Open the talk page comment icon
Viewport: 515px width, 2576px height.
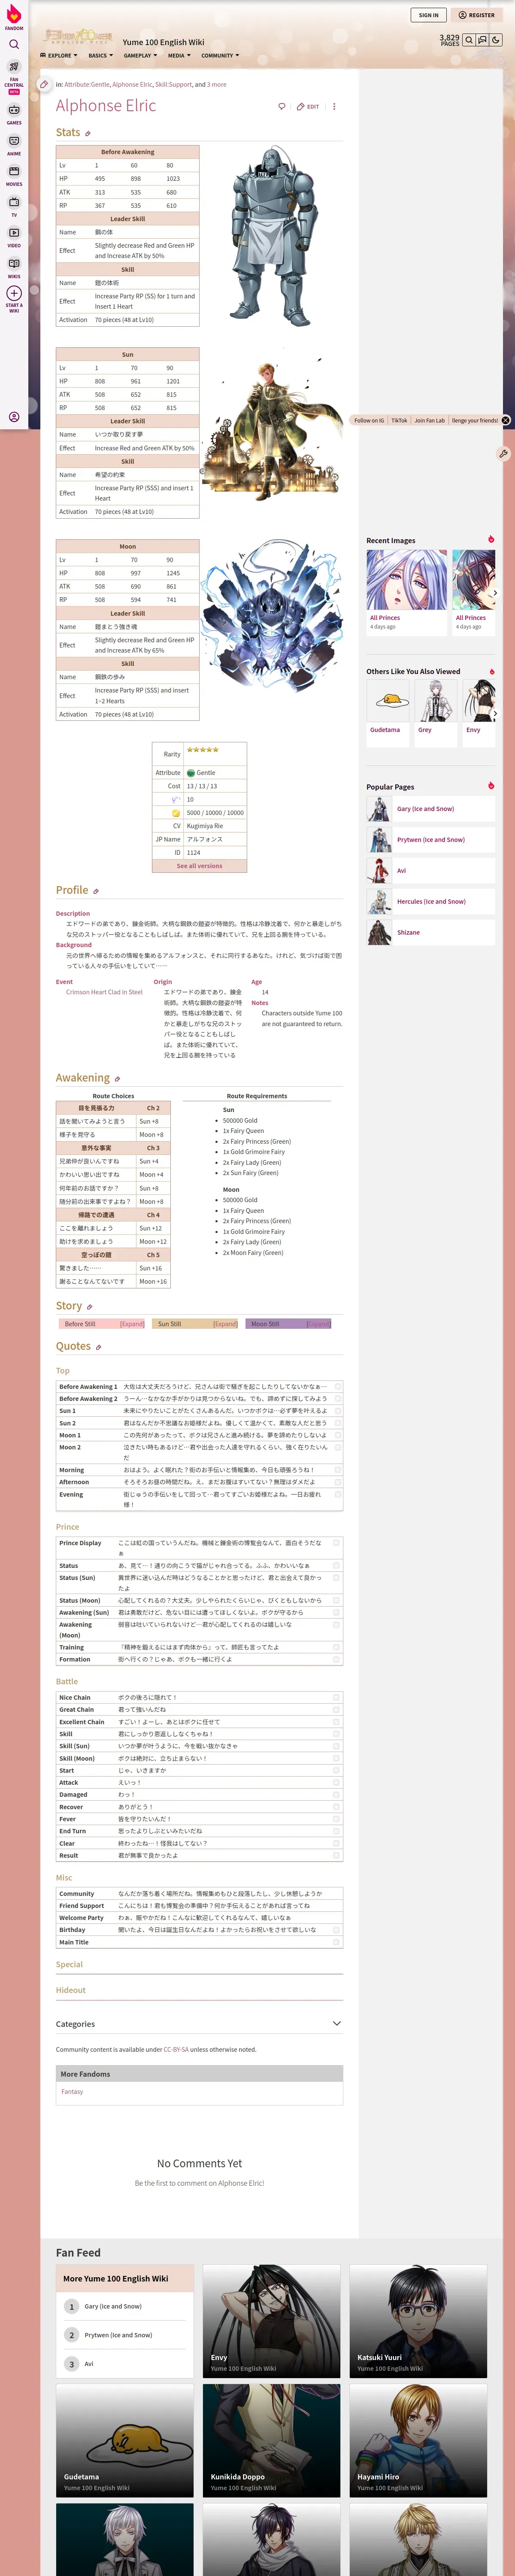click(282, 106)
